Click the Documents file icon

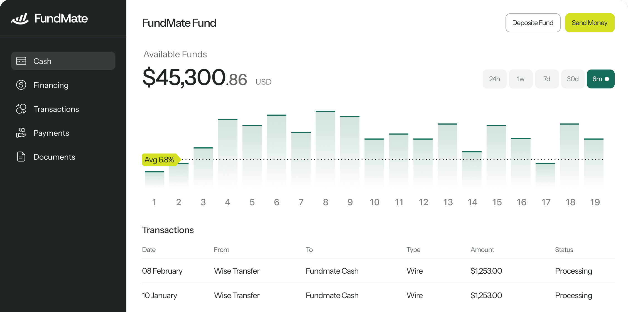[21, 157]
